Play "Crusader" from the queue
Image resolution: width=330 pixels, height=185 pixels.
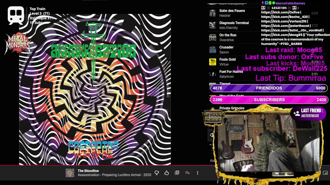[226, 47]
